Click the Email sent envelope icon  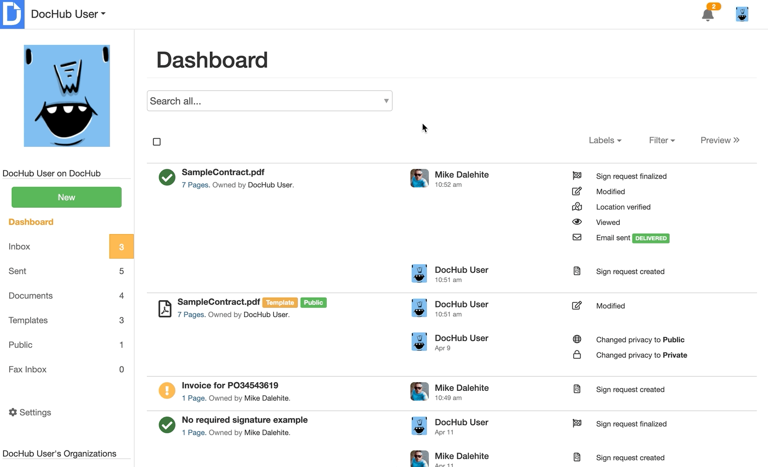[577, 237]
